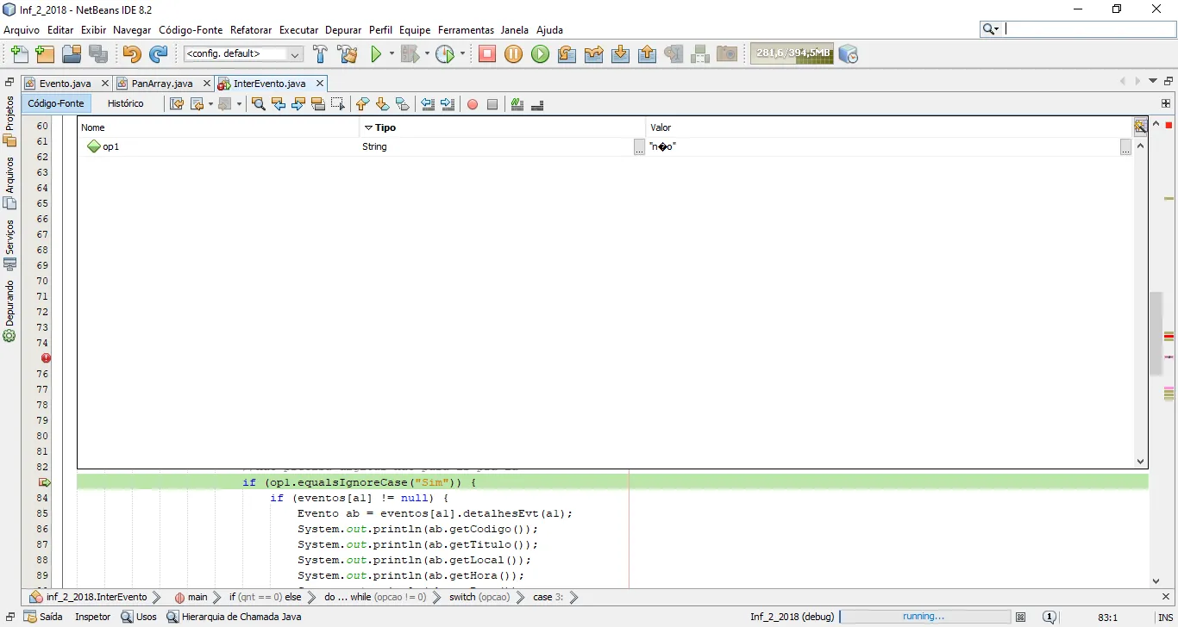Toggle the breakpoint marker on line 75

(x=46, y=358)
